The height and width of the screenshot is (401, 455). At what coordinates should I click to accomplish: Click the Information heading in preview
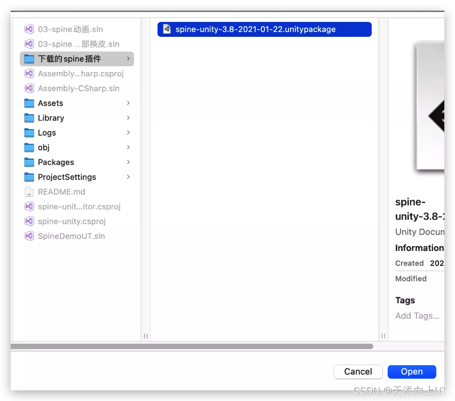click(x=420, y=248)
